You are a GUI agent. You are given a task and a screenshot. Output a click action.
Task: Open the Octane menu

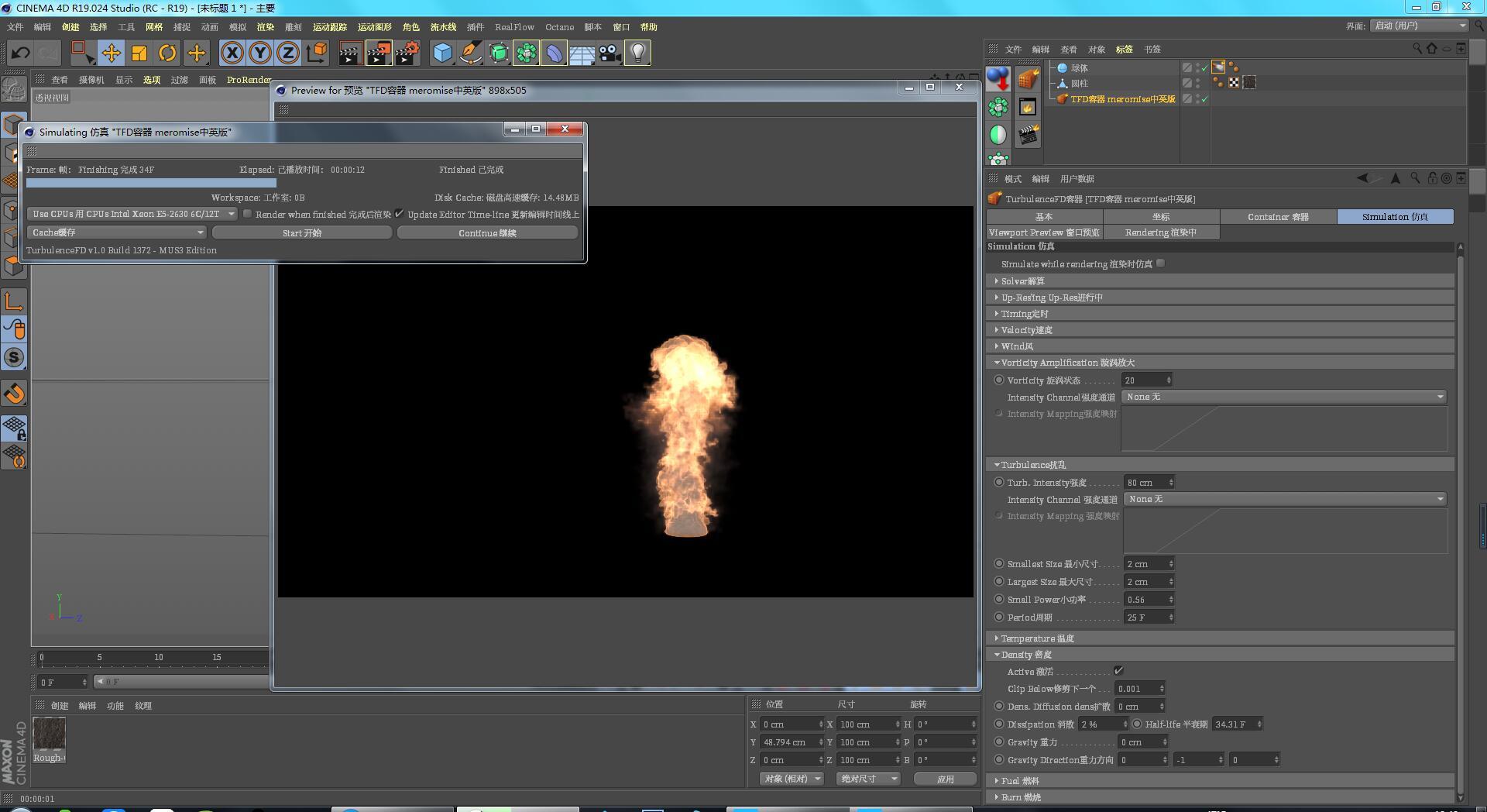click(x=559, y=27)
